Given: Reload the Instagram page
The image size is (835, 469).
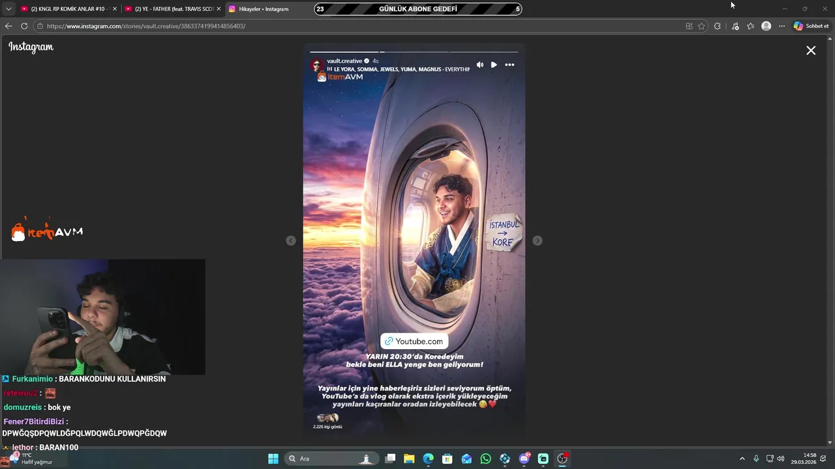Looking at the screenshot, I should tap(24, 26).
